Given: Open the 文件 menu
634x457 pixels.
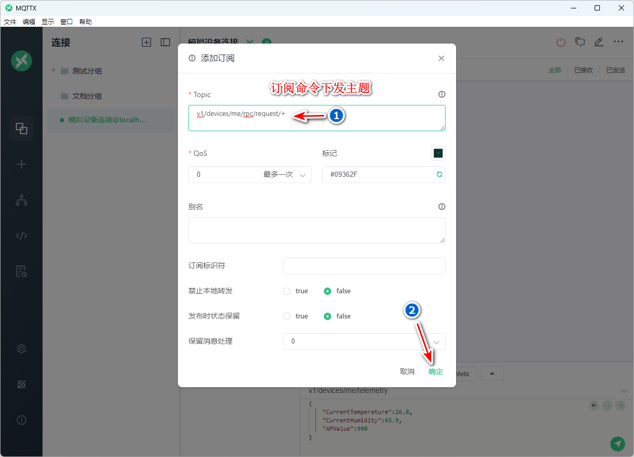Looking at the screenshot, I should pyautogui.click(x=10, y=22).
